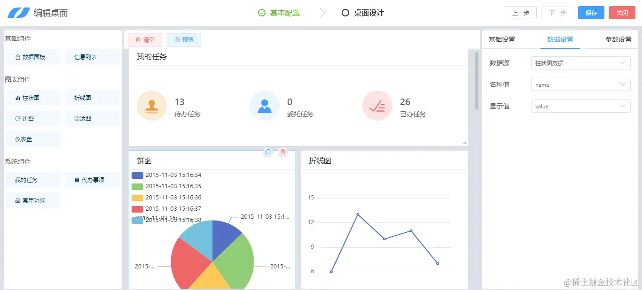
Task: Select the 代办事项 todo component
Action: point(92,180)
